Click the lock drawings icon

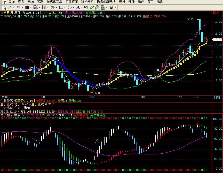point(98,7)
